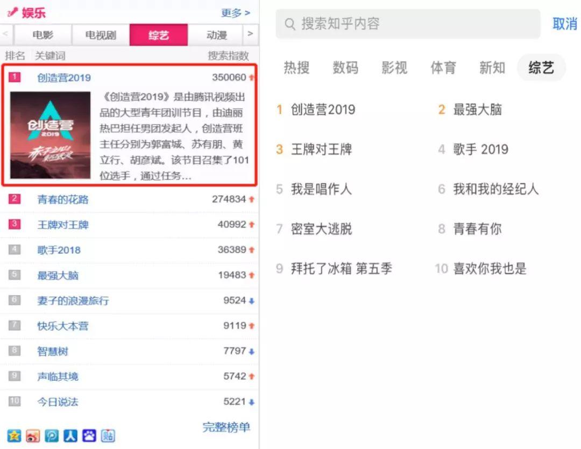Open the 智慧树 keyword

[x=53, y=351]
